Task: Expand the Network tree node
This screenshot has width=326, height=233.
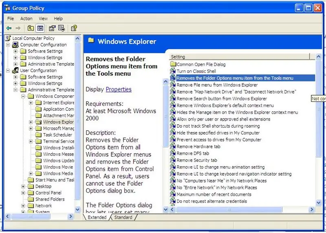Action: tap(23, 206)
